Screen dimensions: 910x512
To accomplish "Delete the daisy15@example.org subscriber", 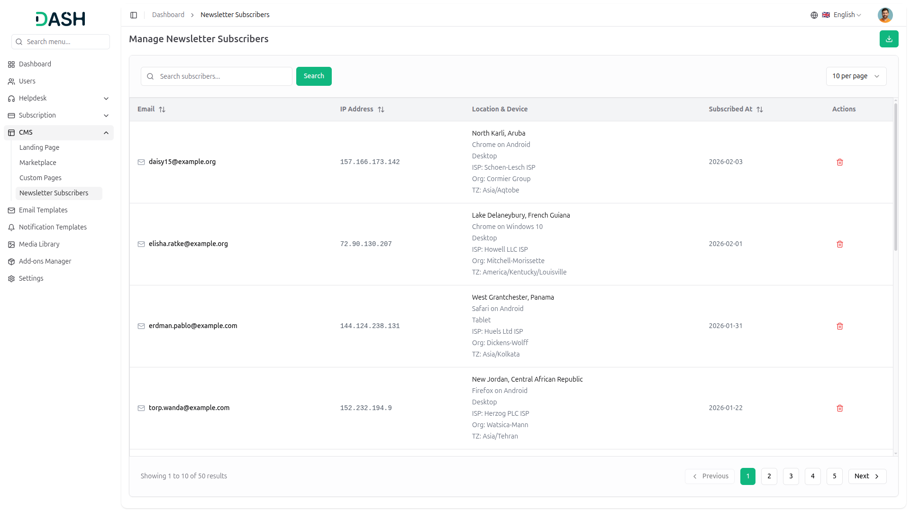I will pyautogui.click(x=839, y=162).
